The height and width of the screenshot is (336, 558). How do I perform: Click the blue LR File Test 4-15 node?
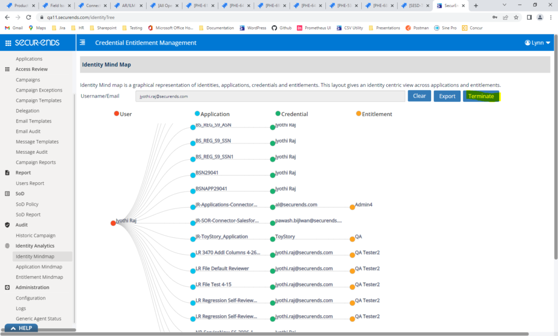(193, 287)
